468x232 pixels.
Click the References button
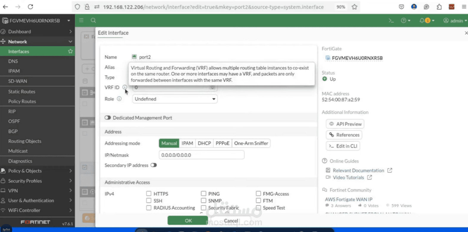(x=344, y=135)
